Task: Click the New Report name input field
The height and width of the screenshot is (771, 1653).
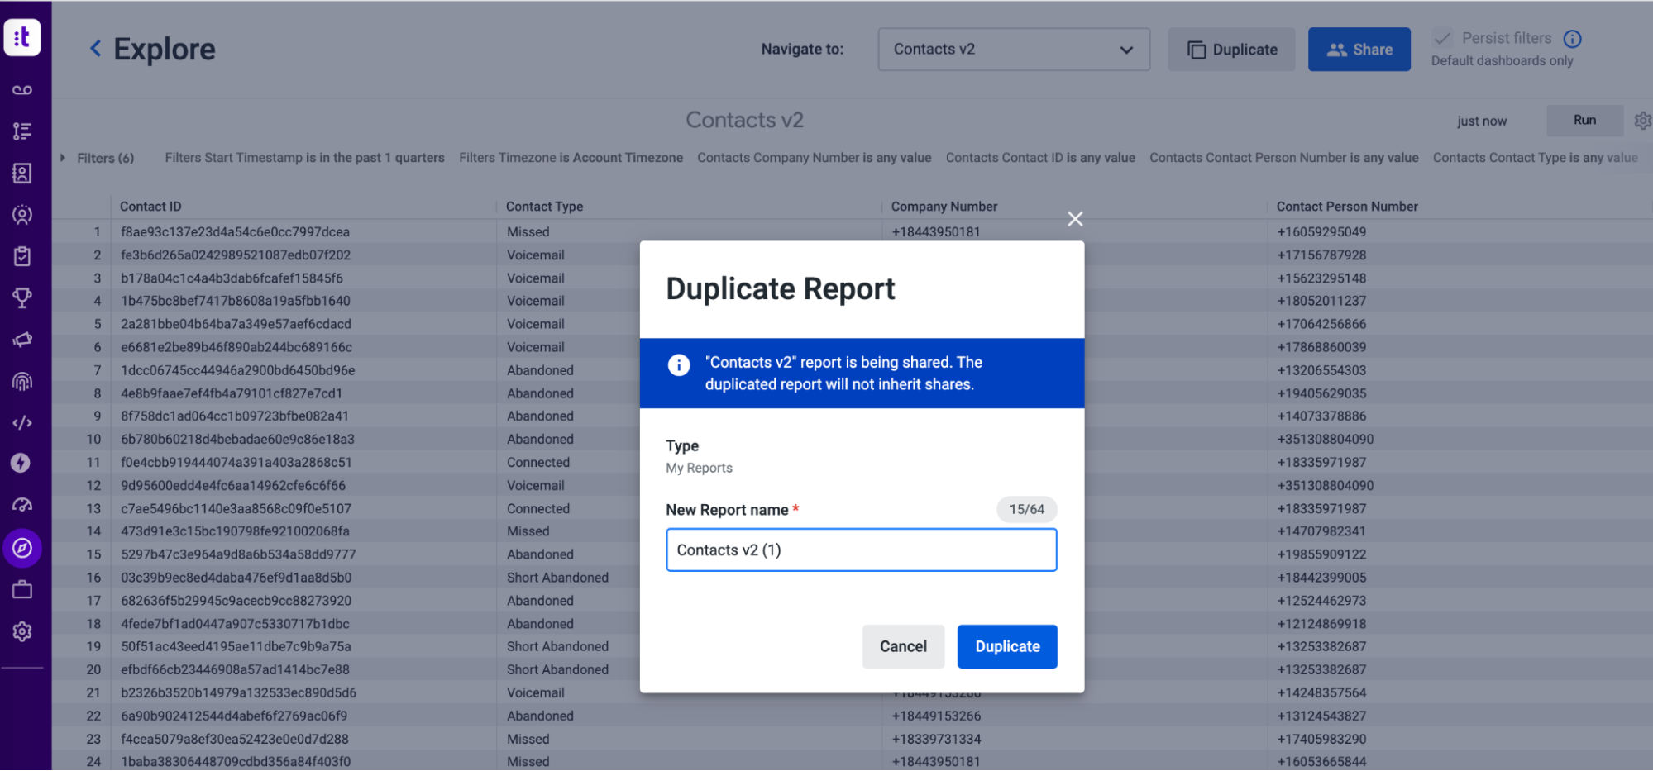Action: coord(861,550)
